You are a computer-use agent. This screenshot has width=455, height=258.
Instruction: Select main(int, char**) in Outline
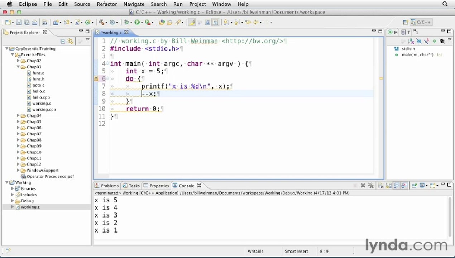click(417, 55)
